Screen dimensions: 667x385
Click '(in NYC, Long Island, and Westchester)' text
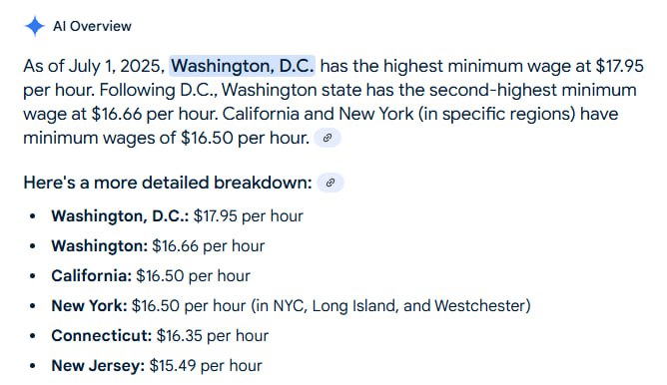pyautogui.click(x=390, y=306)
